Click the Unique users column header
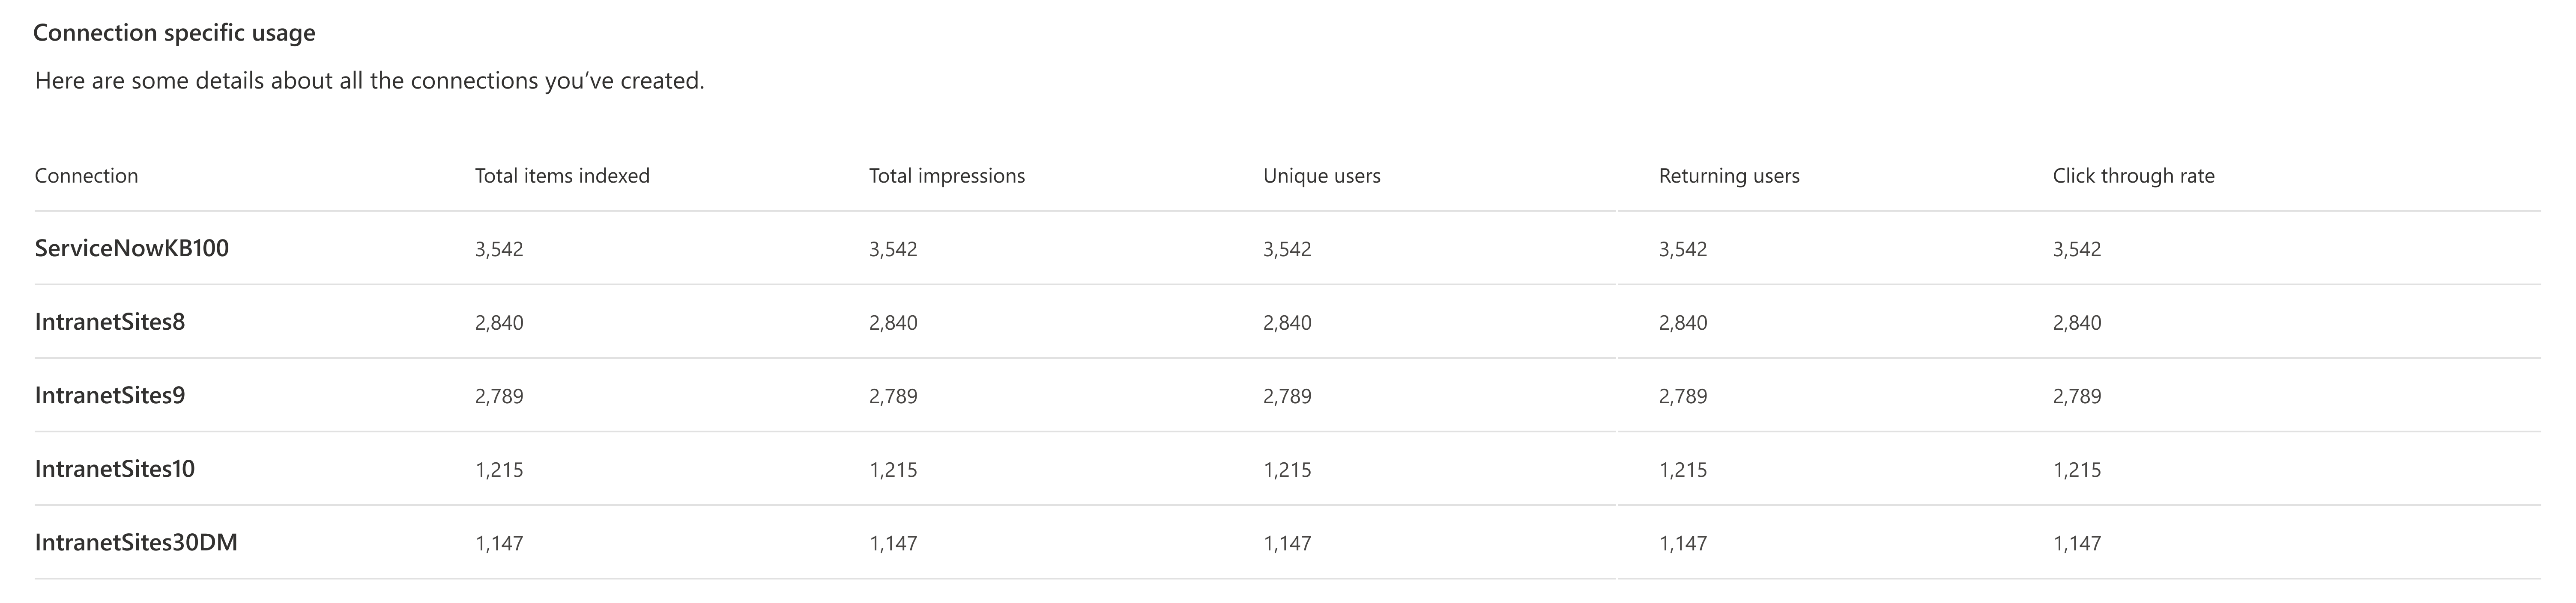Viewport: 2576px width, 603px height. click(x=1321, y=176)
